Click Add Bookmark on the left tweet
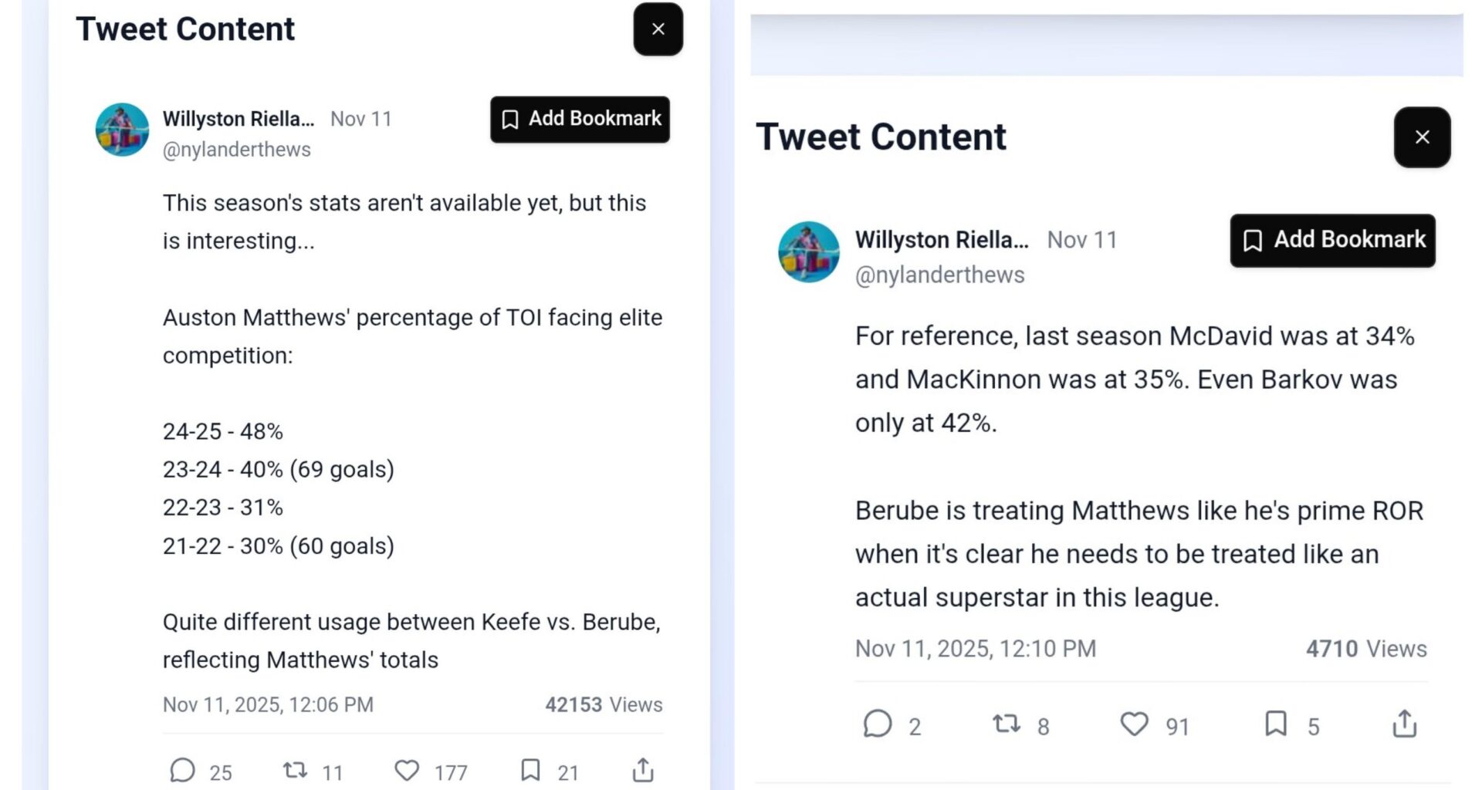The width and height of the screenshot is (1482, 790). (580, 120)
